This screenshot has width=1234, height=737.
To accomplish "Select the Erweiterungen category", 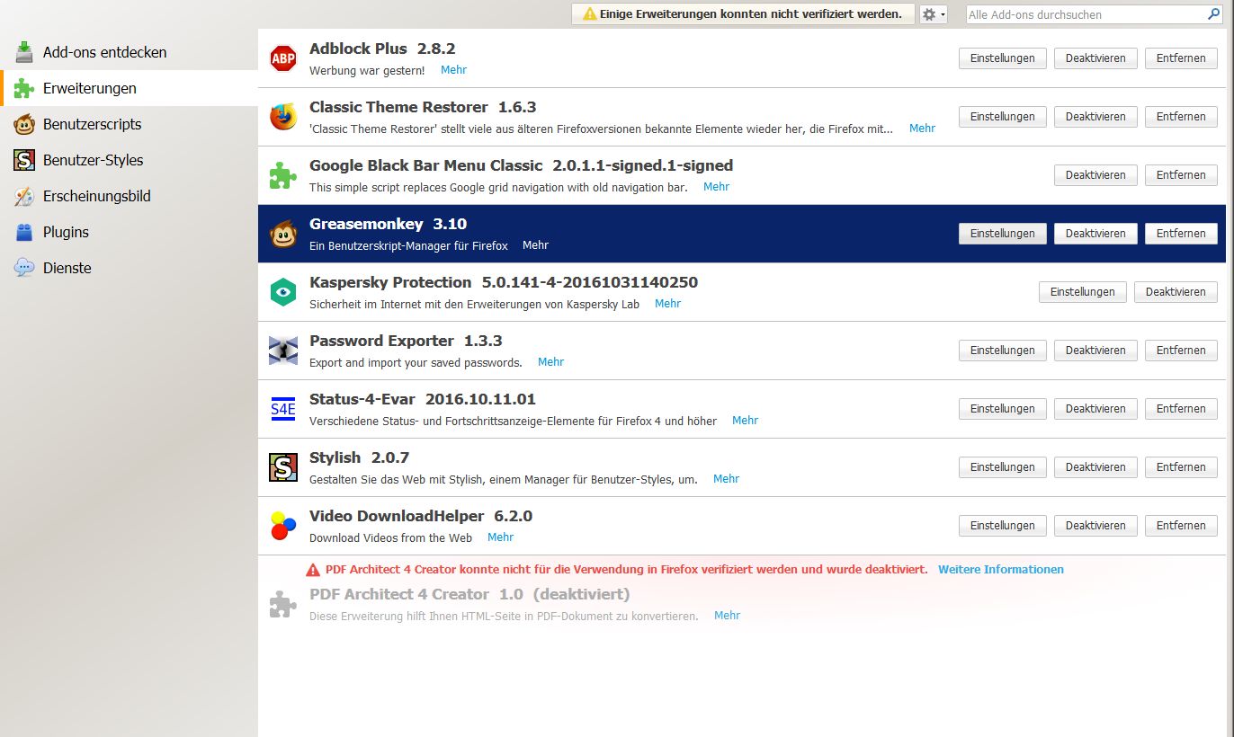I will tap(129, 88).
